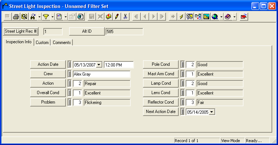Click the Problem label button

pyautogui.click(x=48, y=102)
